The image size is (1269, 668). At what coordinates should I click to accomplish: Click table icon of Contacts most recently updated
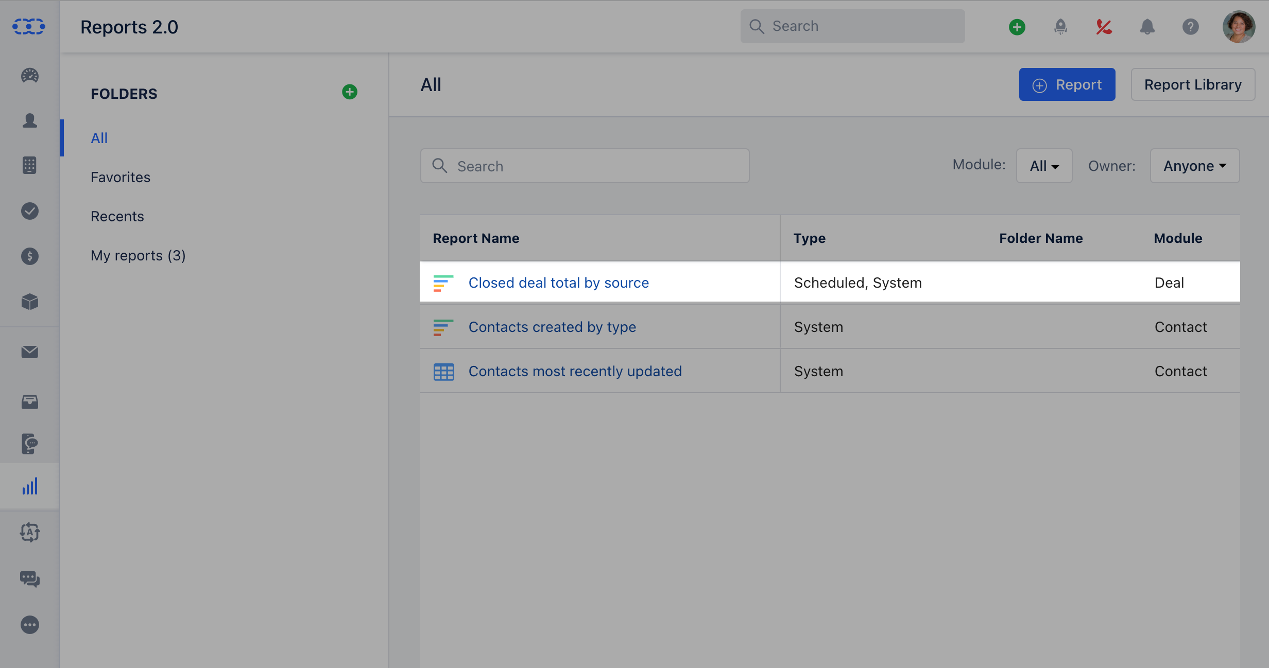click(x=443, y=372)
